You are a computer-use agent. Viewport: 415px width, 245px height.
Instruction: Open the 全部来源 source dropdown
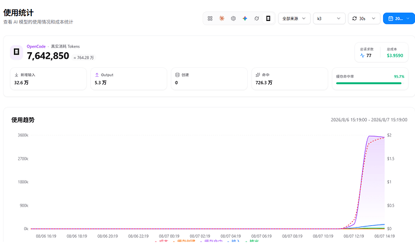[294, 19]
